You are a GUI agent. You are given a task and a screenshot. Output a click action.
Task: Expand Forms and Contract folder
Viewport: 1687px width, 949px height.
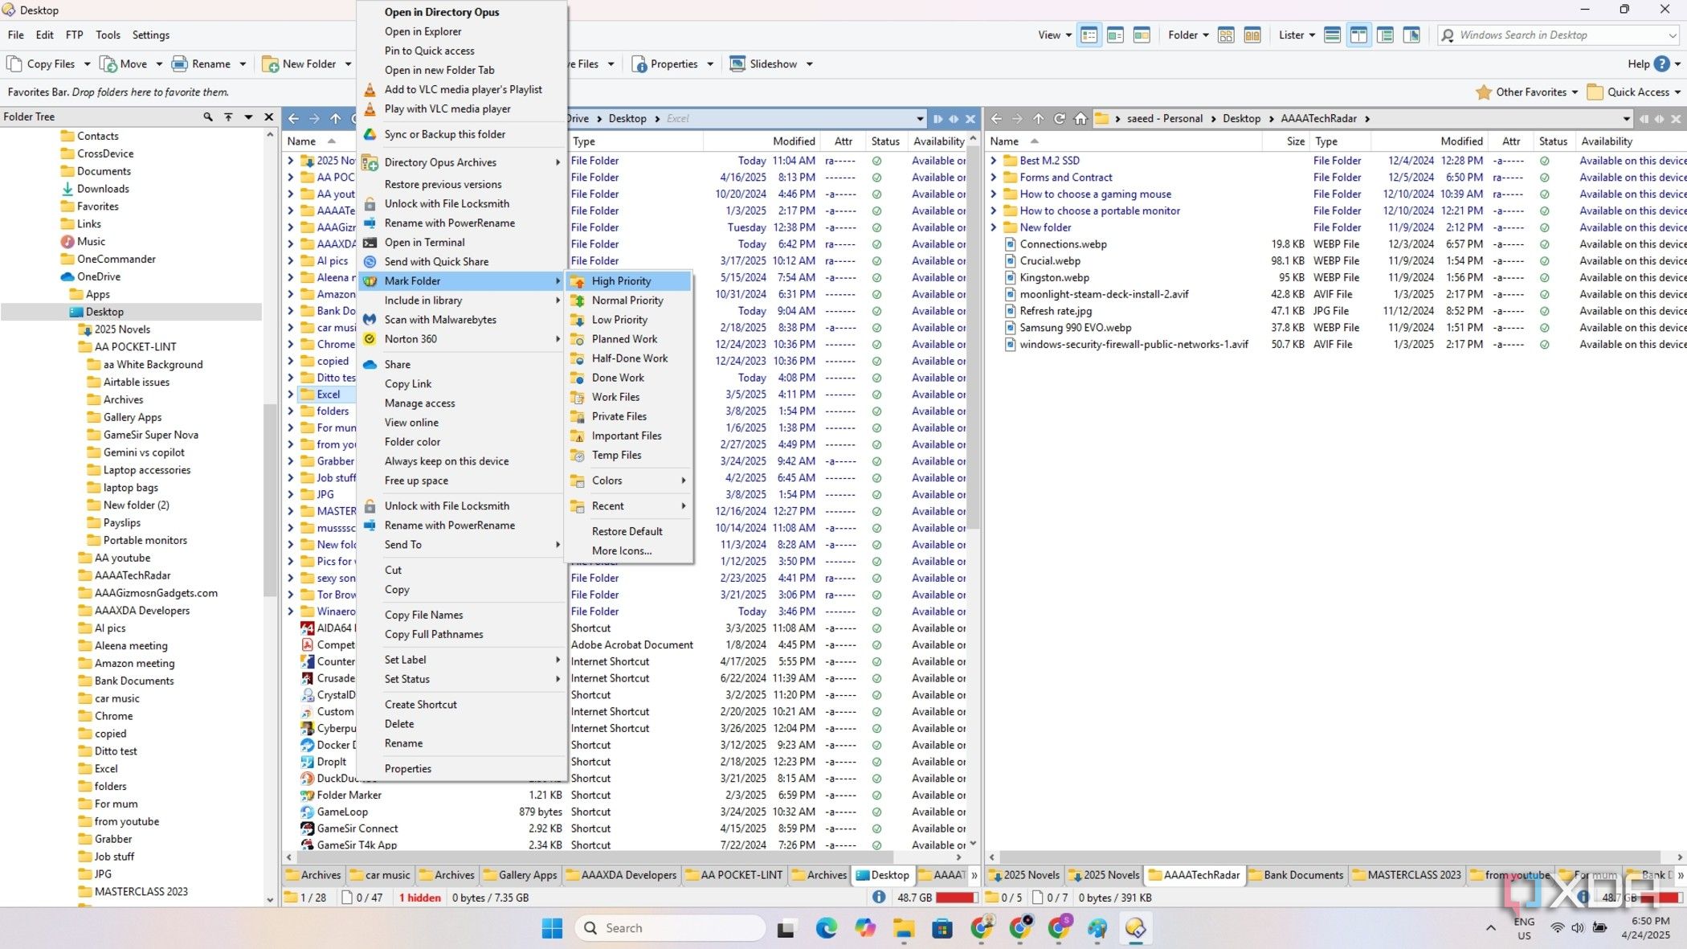click(993, 177)
